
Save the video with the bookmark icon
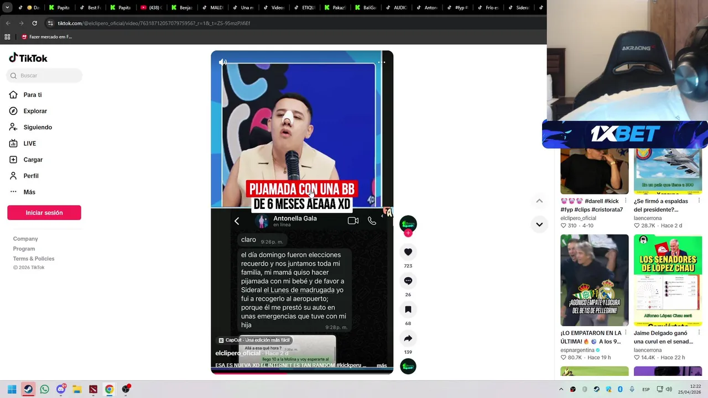[x=408, y=310]
